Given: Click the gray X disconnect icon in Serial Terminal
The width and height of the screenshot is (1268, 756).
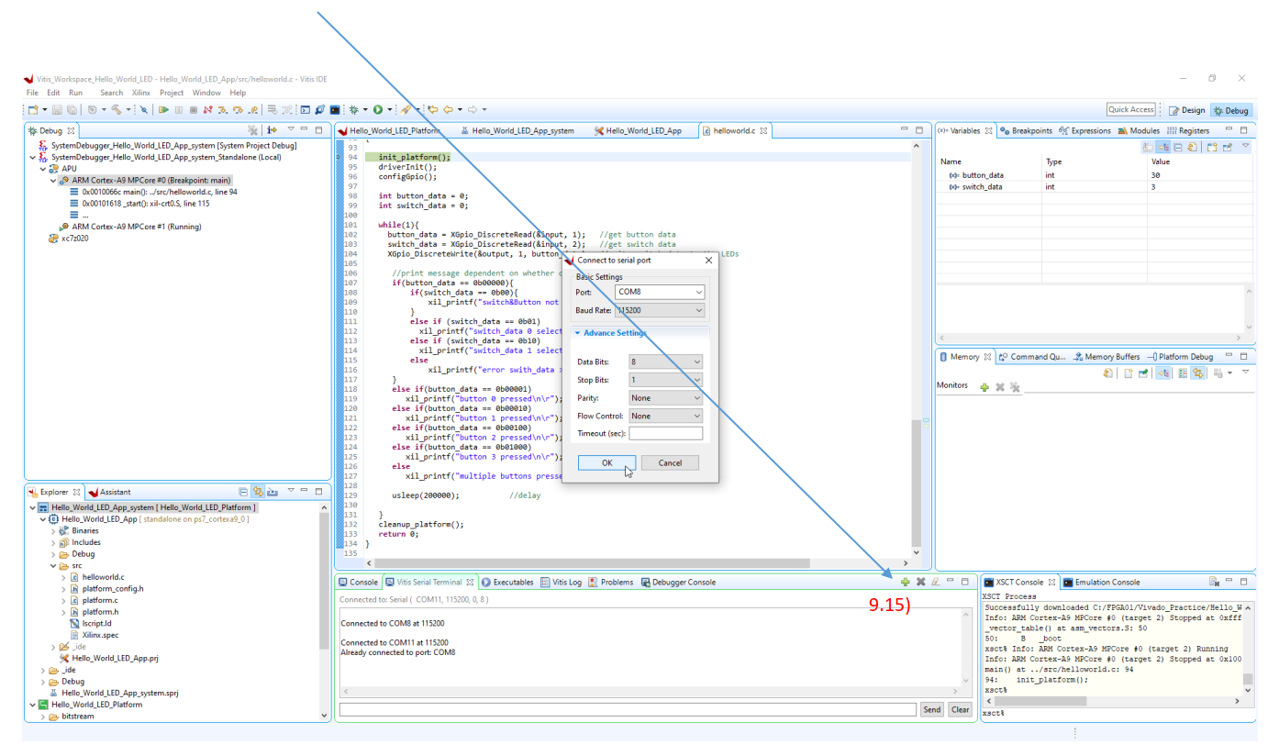Looking at the screenshot, I should pos(920,582).
